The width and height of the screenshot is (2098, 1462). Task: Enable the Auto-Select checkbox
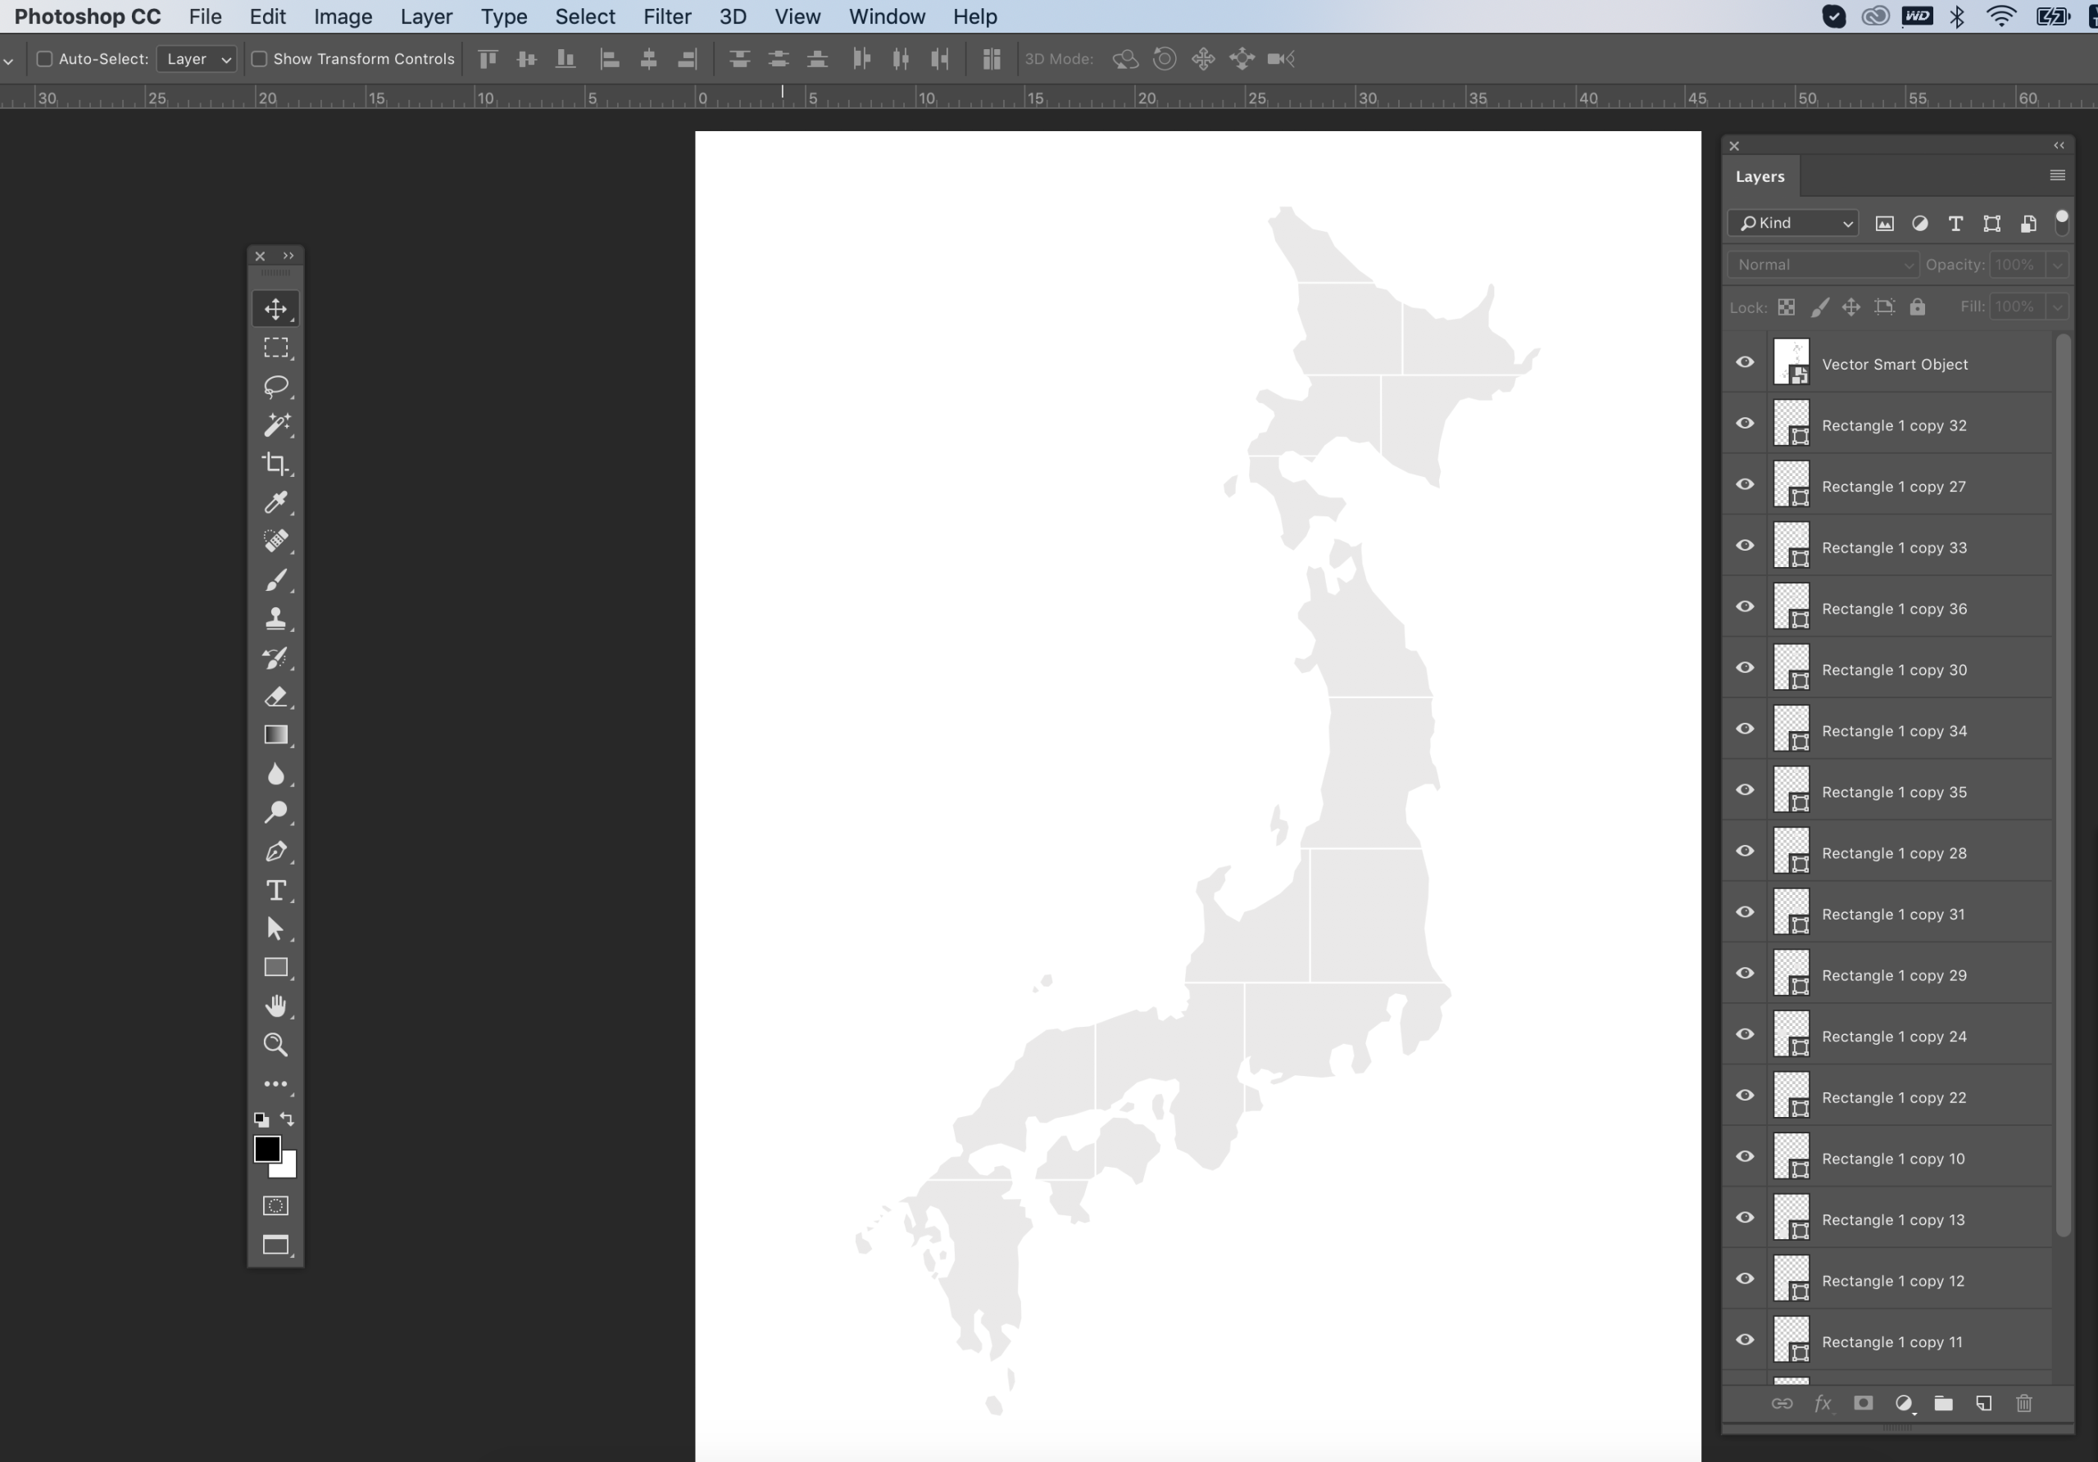click(44, 59)
